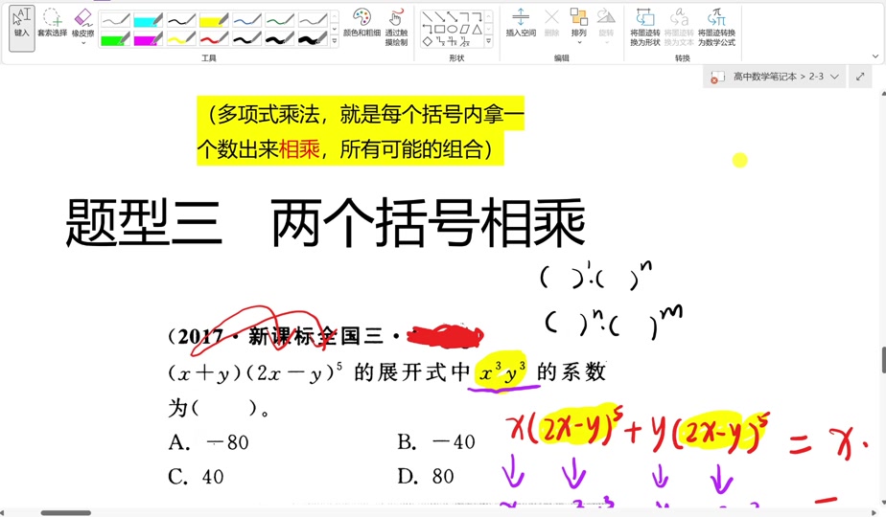Pick the magenta highlighter
Image resolution: width=886 pixels, height=517 pixels.
(148, 39)
